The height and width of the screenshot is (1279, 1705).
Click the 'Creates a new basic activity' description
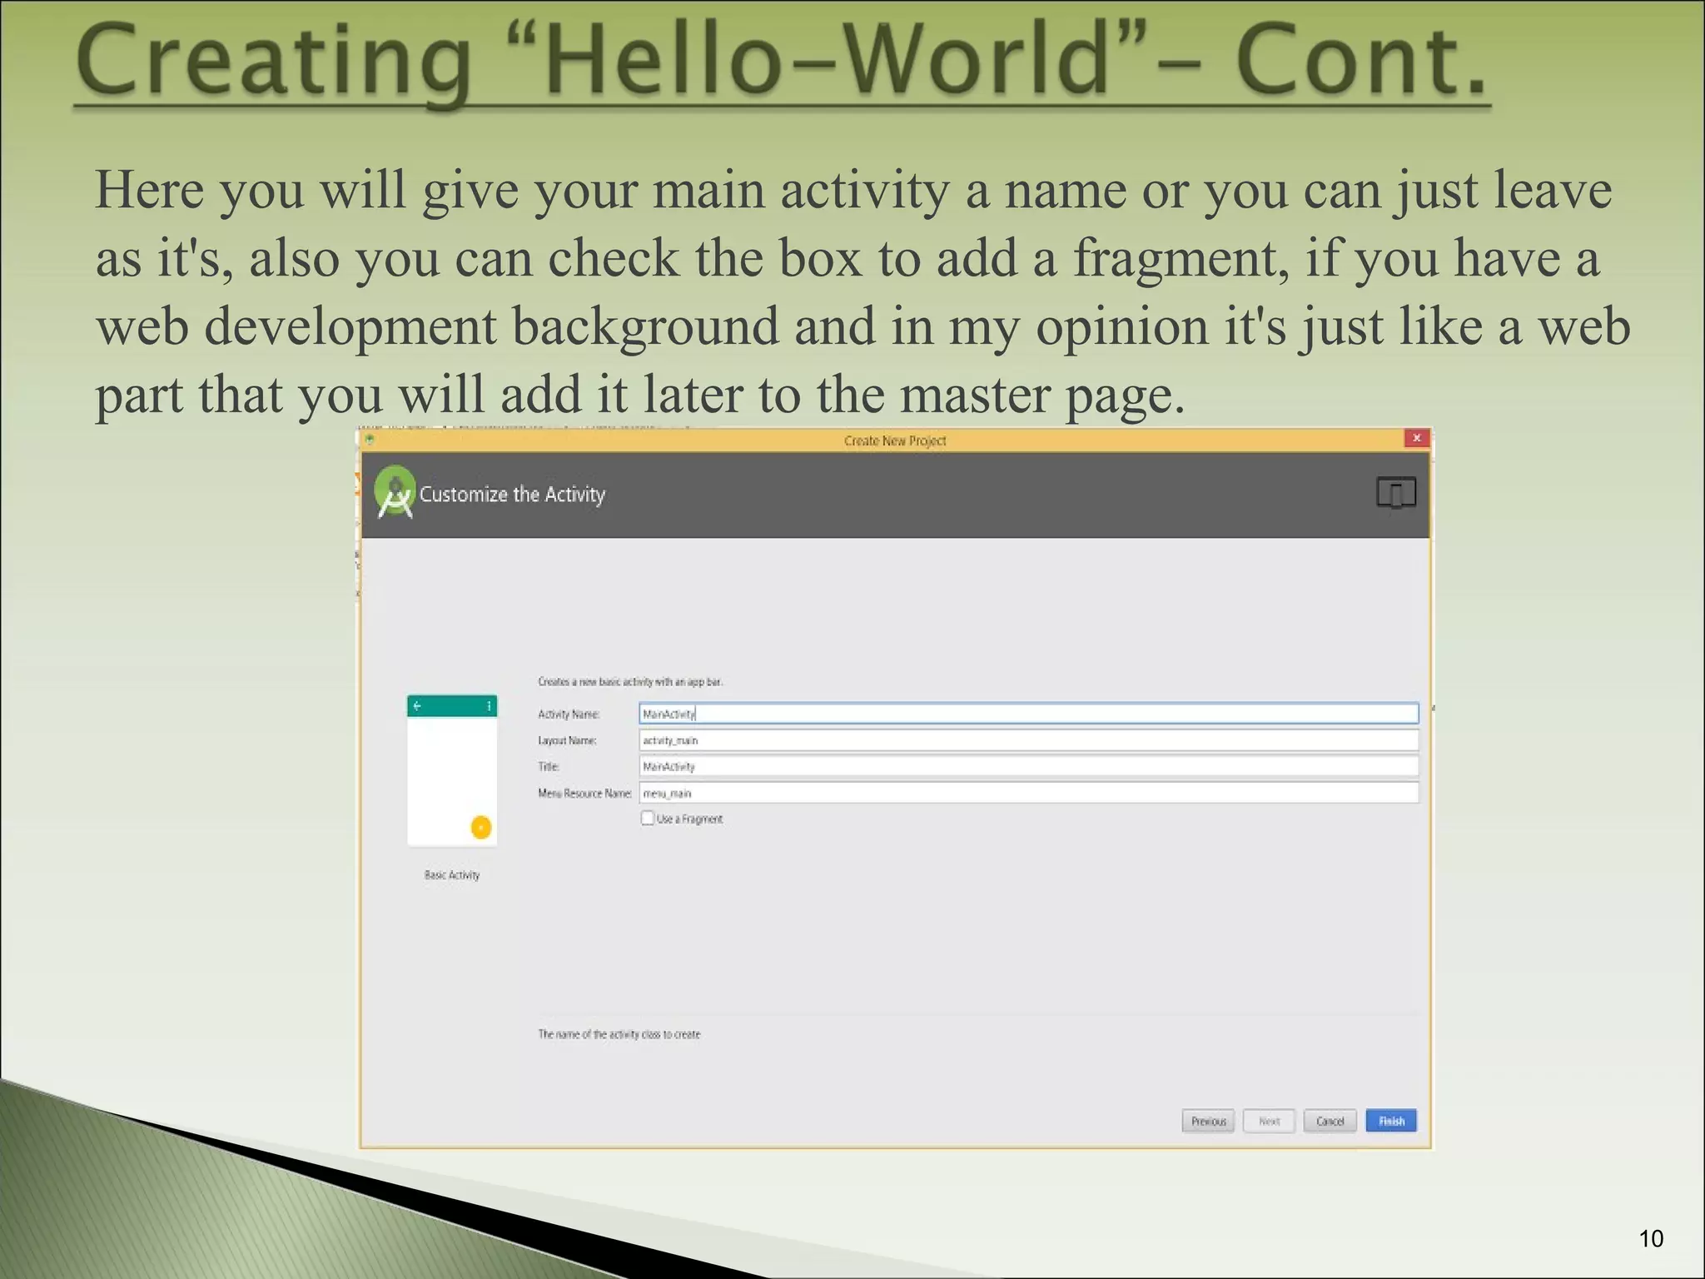click(x=630, y=682)
